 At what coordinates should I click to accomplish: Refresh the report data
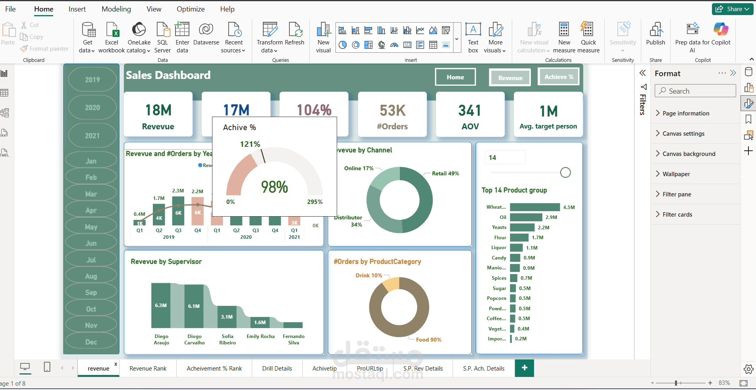[x=295, y=34]
